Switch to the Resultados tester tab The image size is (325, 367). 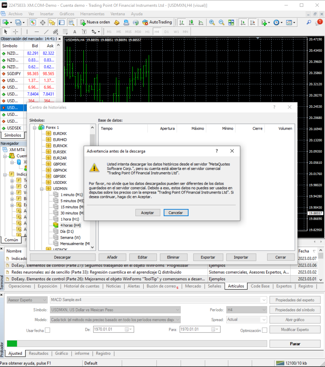coord(38,353)
